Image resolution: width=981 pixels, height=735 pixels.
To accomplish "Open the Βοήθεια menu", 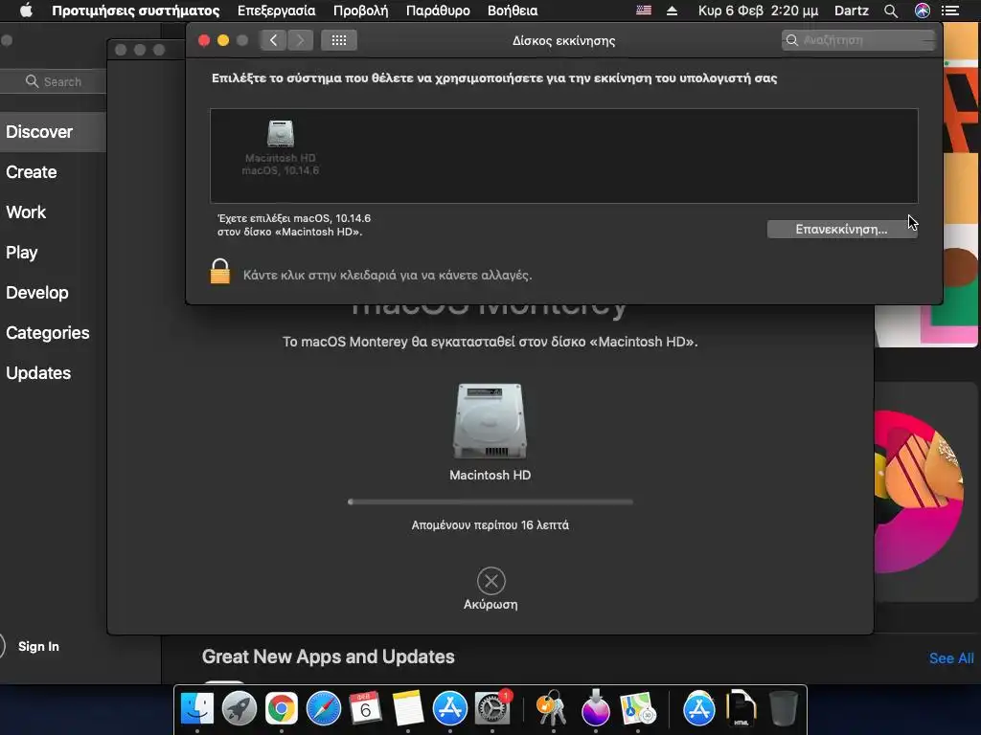I will tap(513, 11).
